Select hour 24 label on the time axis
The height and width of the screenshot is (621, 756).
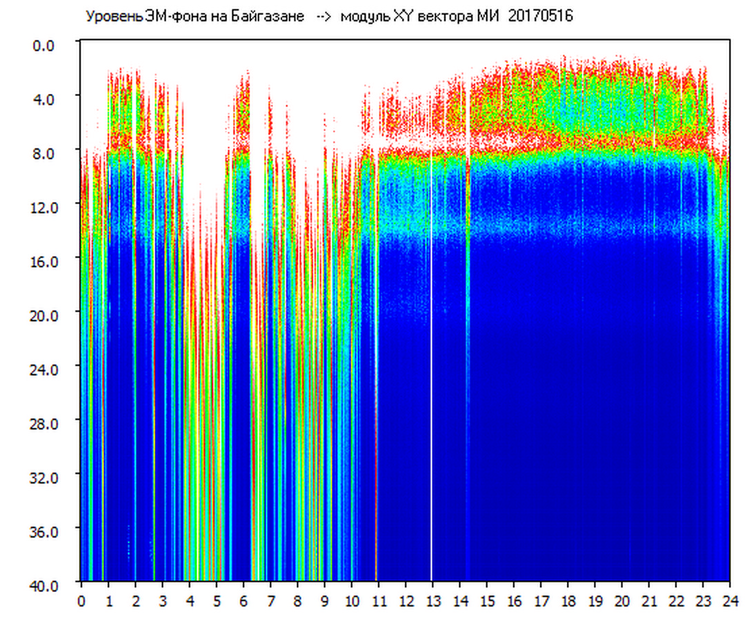tap(730, 600)
